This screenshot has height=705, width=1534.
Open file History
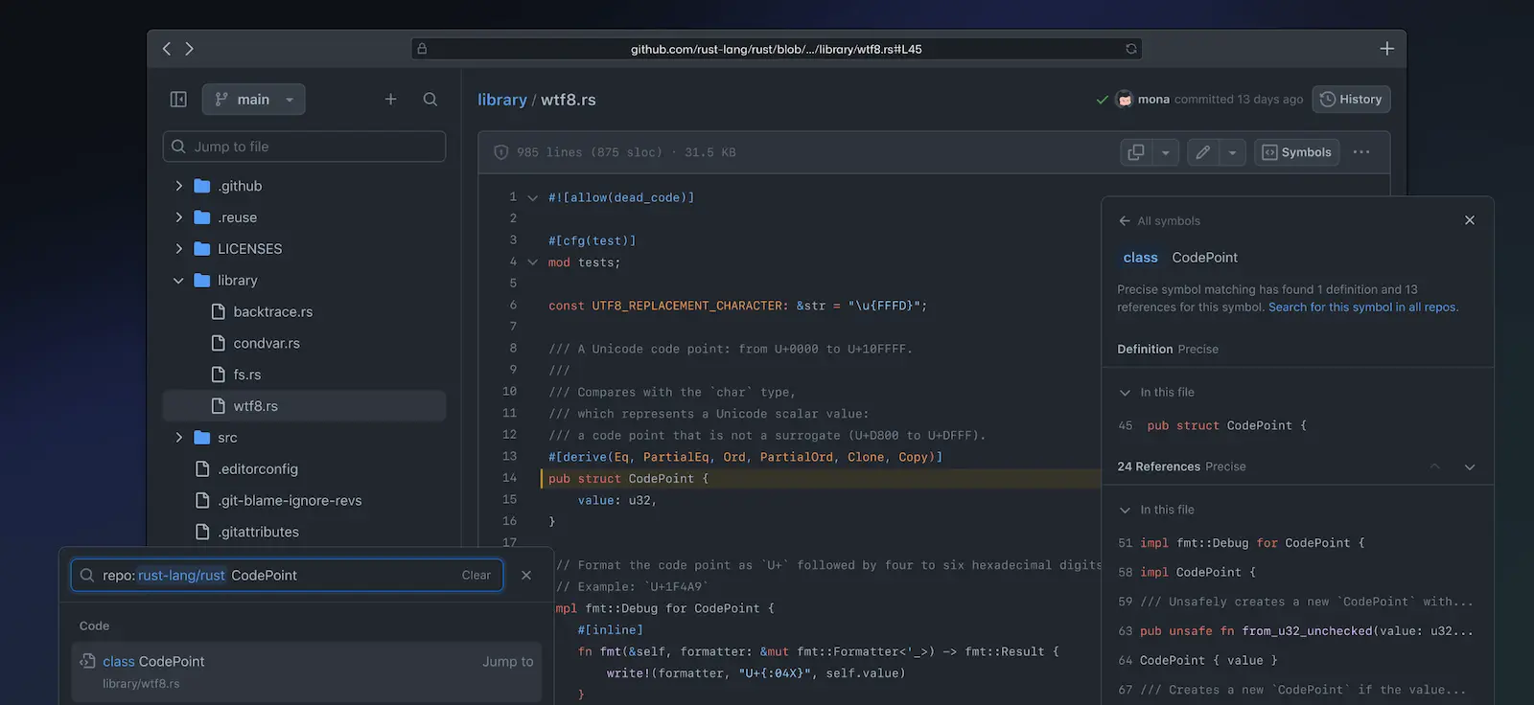tap(1351, 100)
